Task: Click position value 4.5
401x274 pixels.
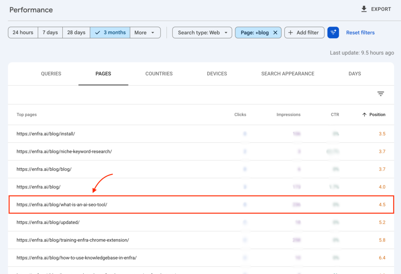Action: pyautogui.click(x=382, y=204)
